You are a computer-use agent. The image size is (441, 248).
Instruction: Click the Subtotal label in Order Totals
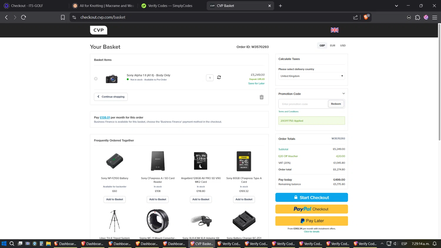click(x=283, y=149)
